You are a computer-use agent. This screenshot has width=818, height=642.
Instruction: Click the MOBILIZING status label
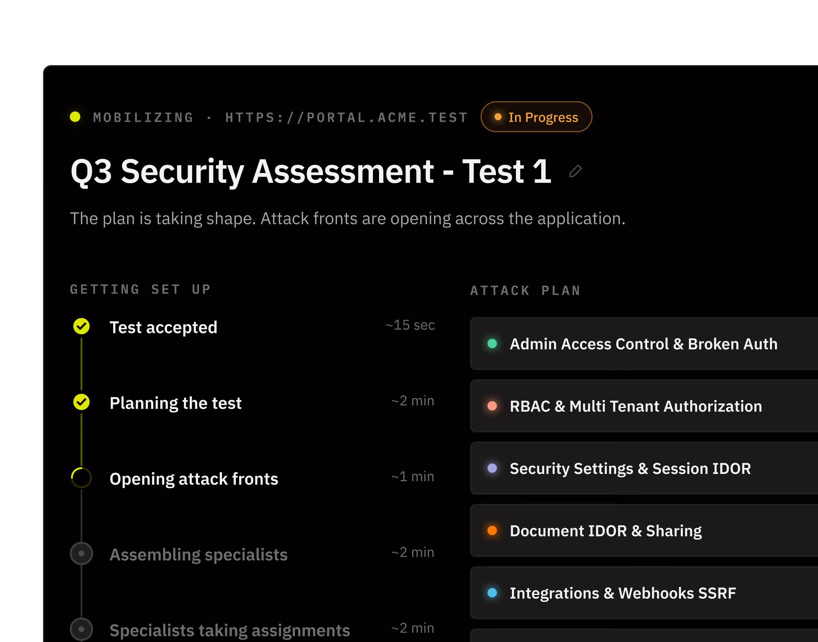143,118
